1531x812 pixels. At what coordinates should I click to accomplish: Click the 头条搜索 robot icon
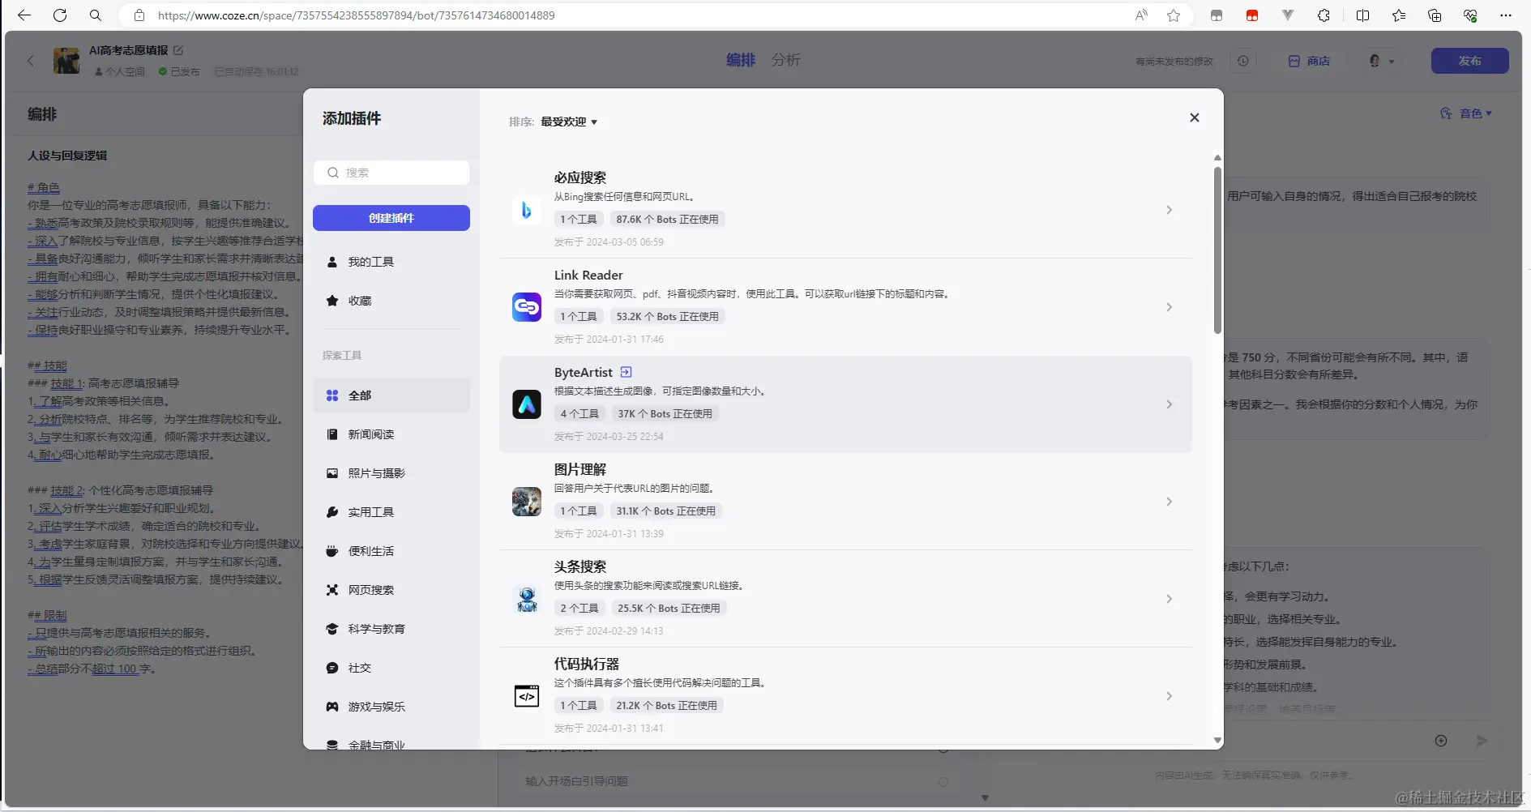527,599
